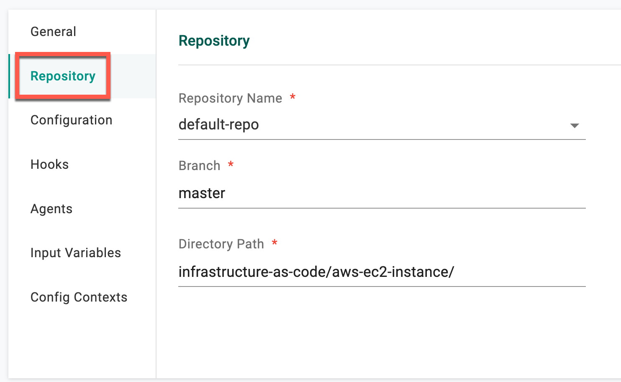Viewport: 621px width, 382px height.
Task: Expand the Repository Name dropdown arrow
Action: [575, 126]
